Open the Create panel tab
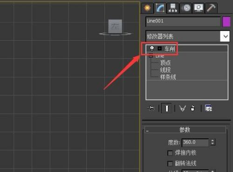This screenshot has width=233, height=172. (x=147, y=8)
